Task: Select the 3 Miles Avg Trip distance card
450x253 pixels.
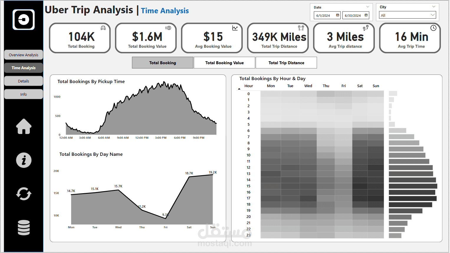Action: (x=344, y=38)
